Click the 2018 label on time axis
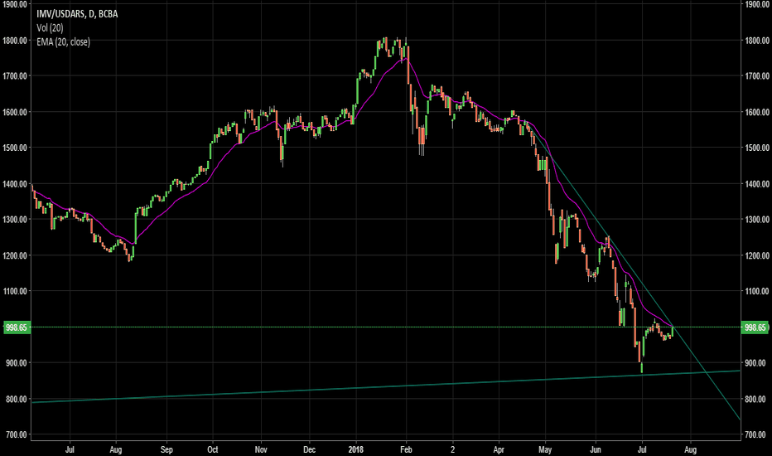Image resolution: width=772 pixels, height=456 pixels. [355, 449]
